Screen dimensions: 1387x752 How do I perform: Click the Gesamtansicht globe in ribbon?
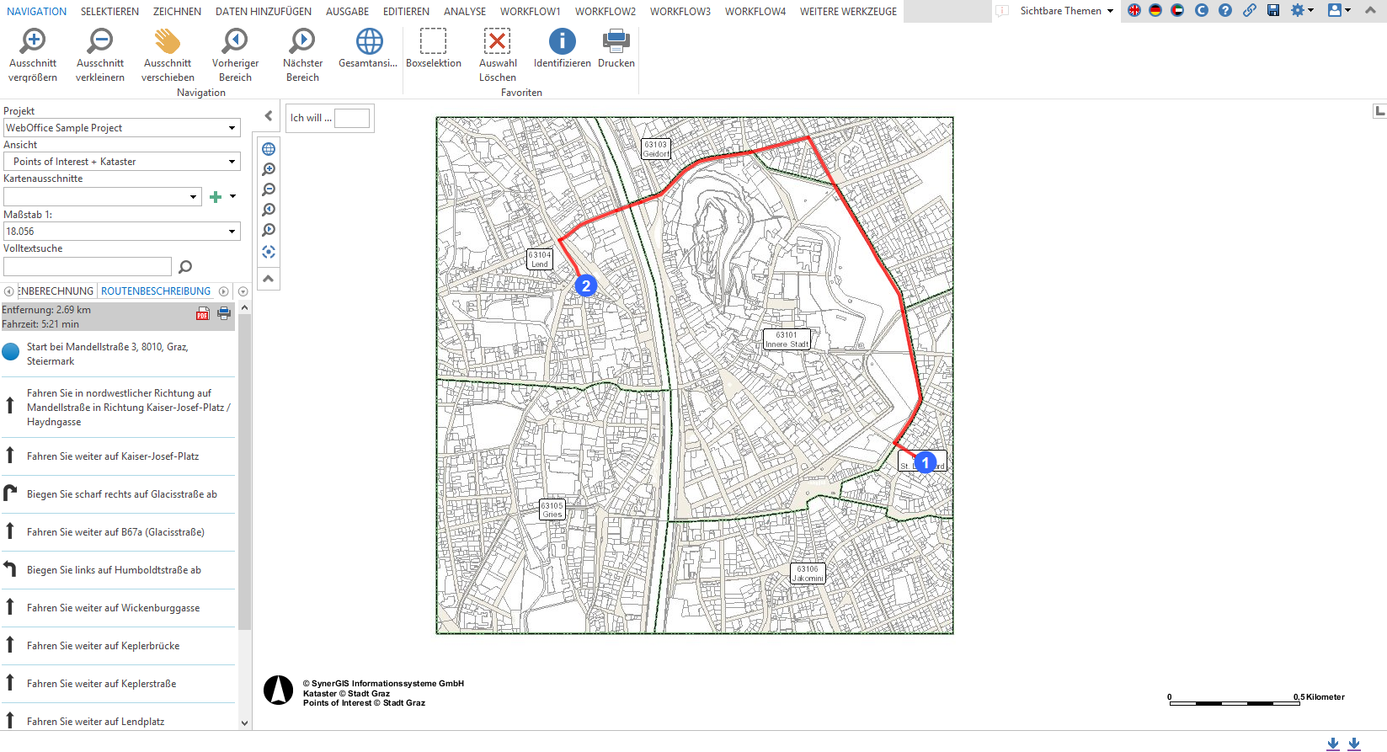[369, 42]
